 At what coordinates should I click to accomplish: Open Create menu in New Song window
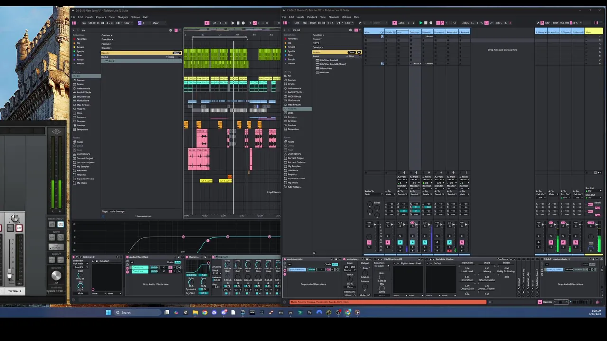click(x=89, y=17)
